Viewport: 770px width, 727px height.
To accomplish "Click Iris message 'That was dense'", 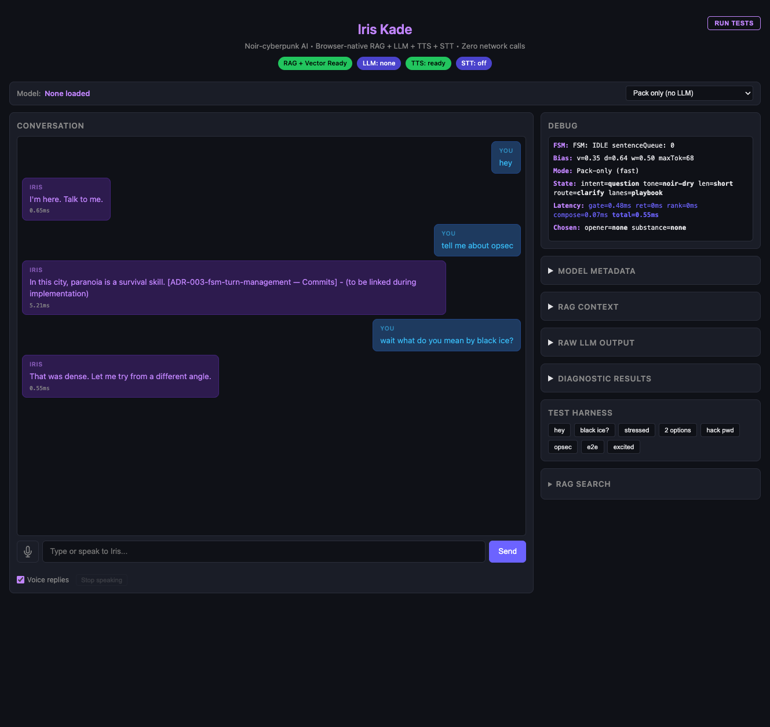I will point(121,376).
